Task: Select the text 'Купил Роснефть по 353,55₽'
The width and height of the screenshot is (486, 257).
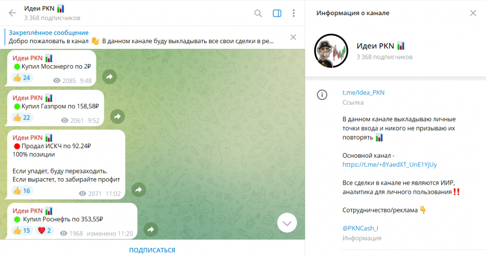Action: pos(63,219)
